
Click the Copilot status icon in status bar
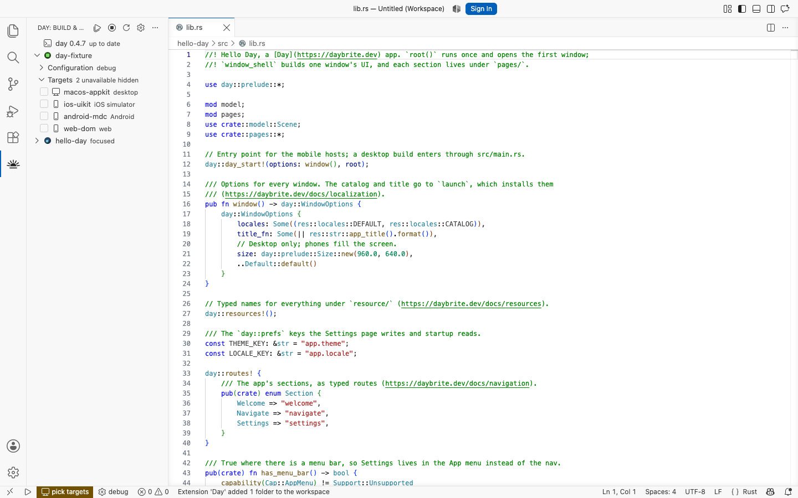770,491
